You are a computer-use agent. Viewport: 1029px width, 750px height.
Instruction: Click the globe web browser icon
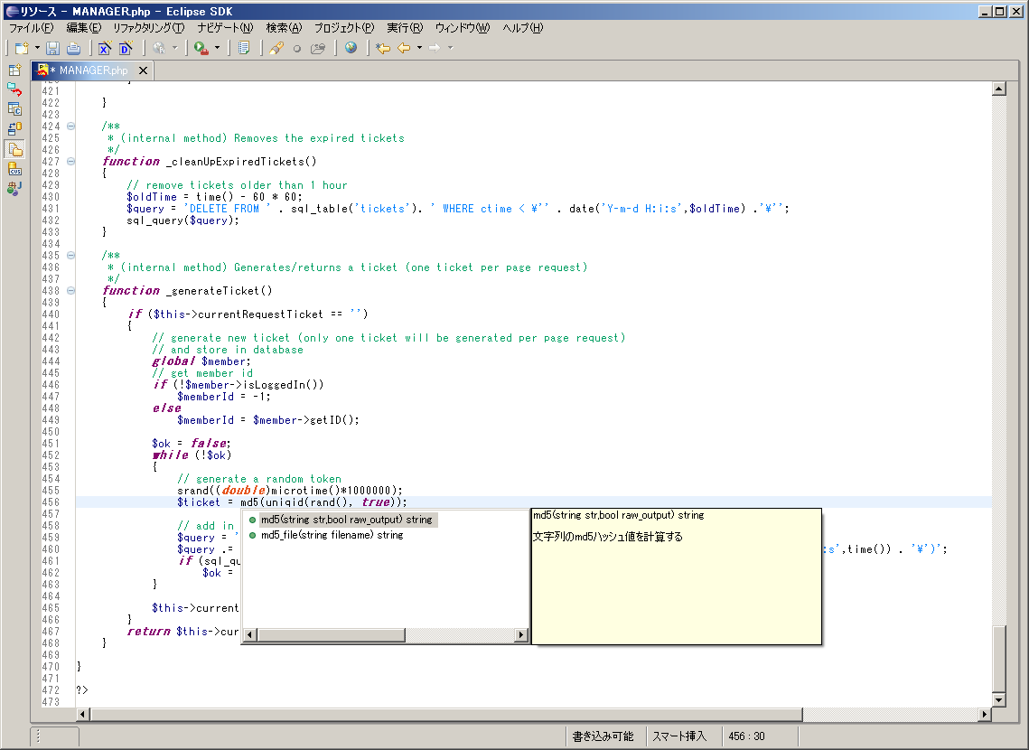click(351, 48)
